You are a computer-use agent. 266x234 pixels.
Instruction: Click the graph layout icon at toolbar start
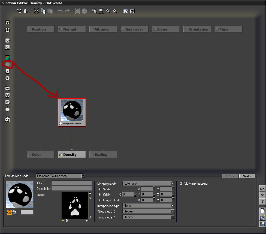(x=19, y=11)
